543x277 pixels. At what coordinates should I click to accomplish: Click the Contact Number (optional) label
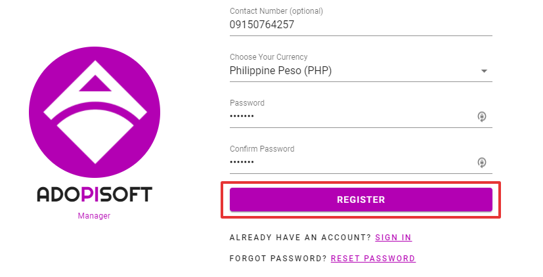276,11
